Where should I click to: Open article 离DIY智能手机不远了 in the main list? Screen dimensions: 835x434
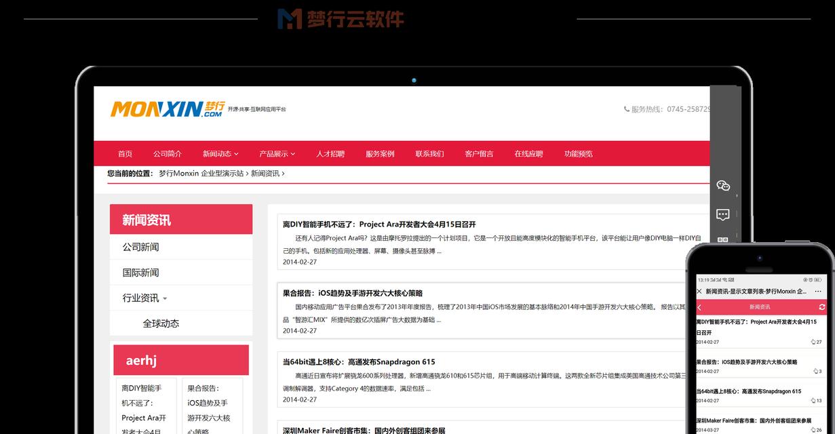[379, 224]
